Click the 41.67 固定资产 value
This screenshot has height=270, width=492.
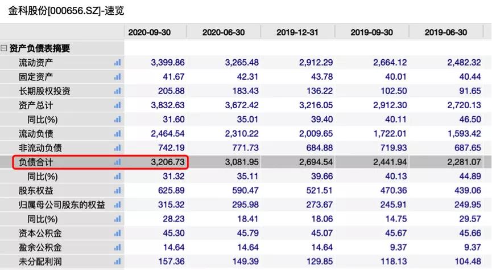click(173, 77)
